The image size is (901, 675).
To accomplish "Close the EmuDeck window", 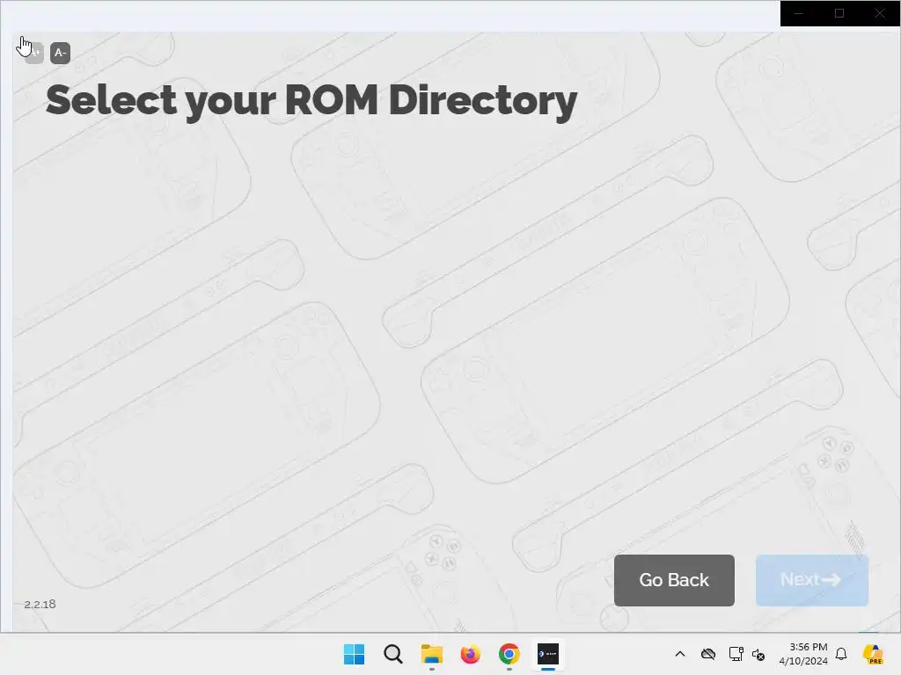I will [x=880, y=13].
